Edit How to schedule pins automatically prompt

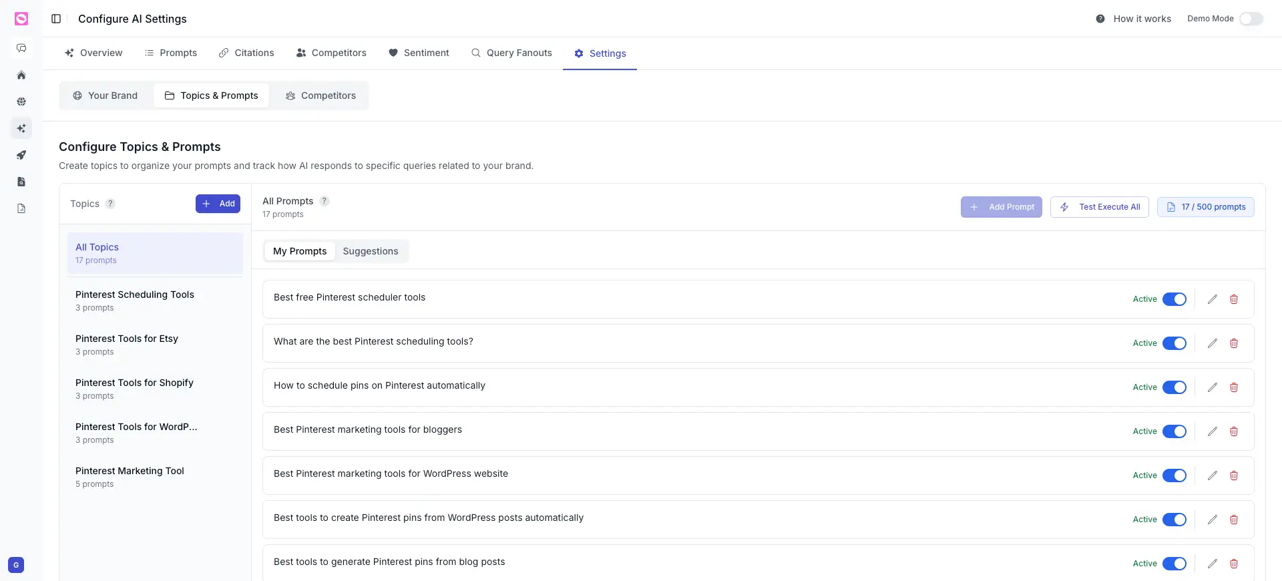coord(1213,387)
